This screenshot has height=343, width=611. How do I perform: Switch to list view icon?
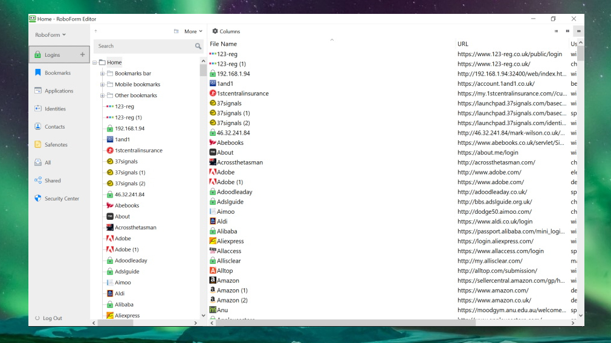click(x=556, y=31)
